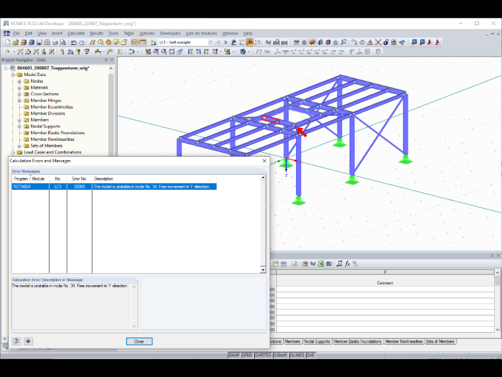This screenshot has width=502, height=377.
Task: Open the Calculate menu
Action: [x=76, y=33]
